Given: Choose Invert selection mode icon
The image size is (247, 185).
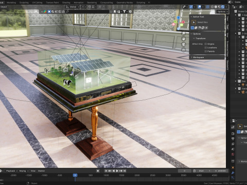Looking at the screenshot, I should coord(203,28).
